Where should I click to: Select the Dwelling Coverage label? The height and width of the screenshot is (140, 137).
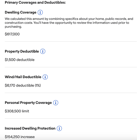20,12
